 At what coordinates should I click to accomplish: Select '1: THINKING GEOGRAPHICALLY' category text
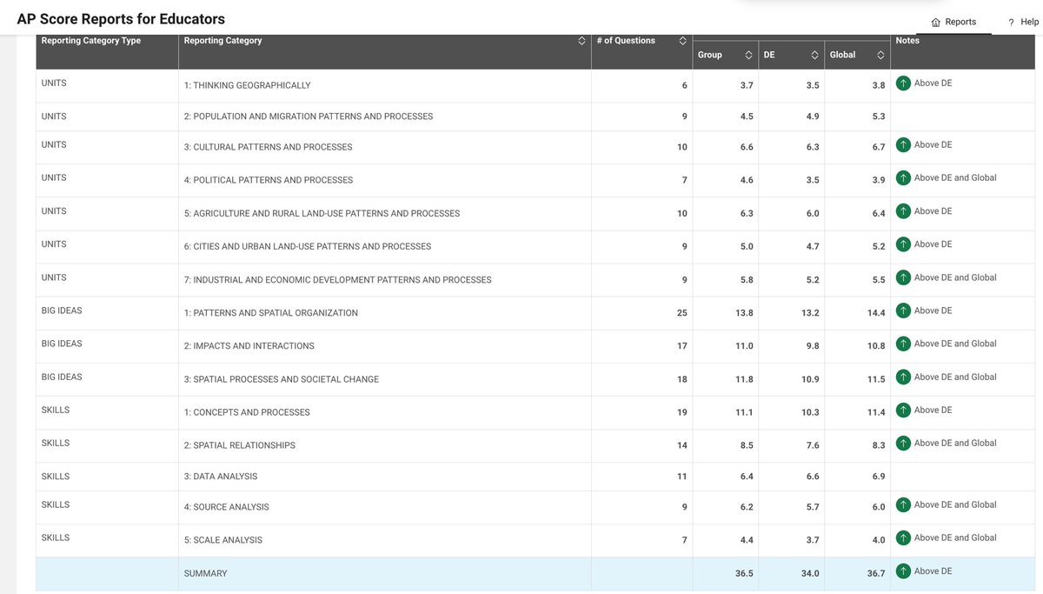coord(247,85)
